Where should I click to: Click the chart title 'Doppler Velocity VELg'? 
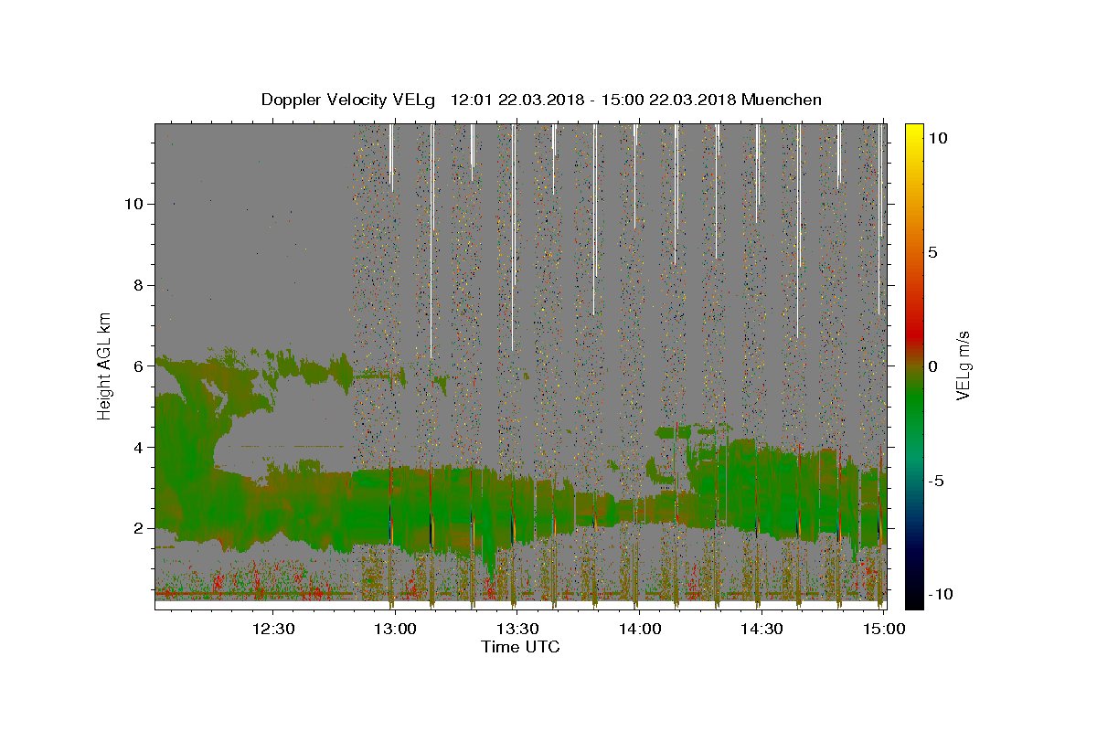pyautogui.click(x=348, y=100)
